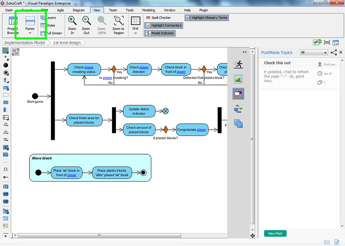Click the Zoom In magnifier icon
Screen dimensions: 345x246
tap(72, 20)
